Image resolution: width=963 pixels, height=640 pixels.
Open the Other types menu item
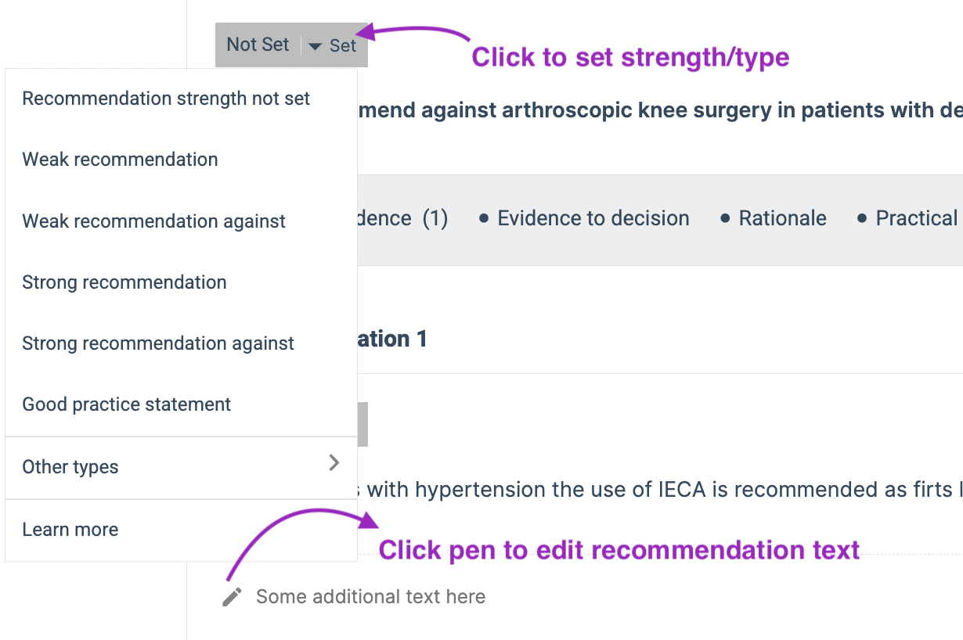[181, 467]
